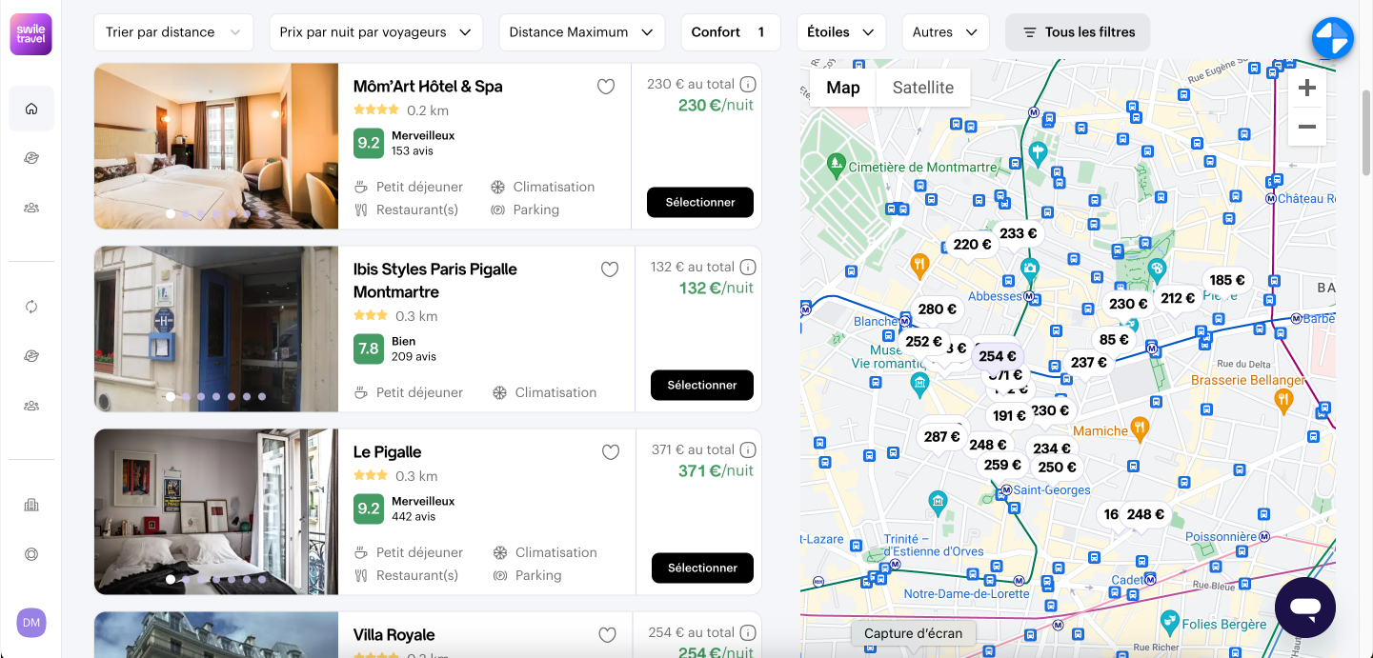
Task: Open the home icon in sidebar
Action: (31, 109)
